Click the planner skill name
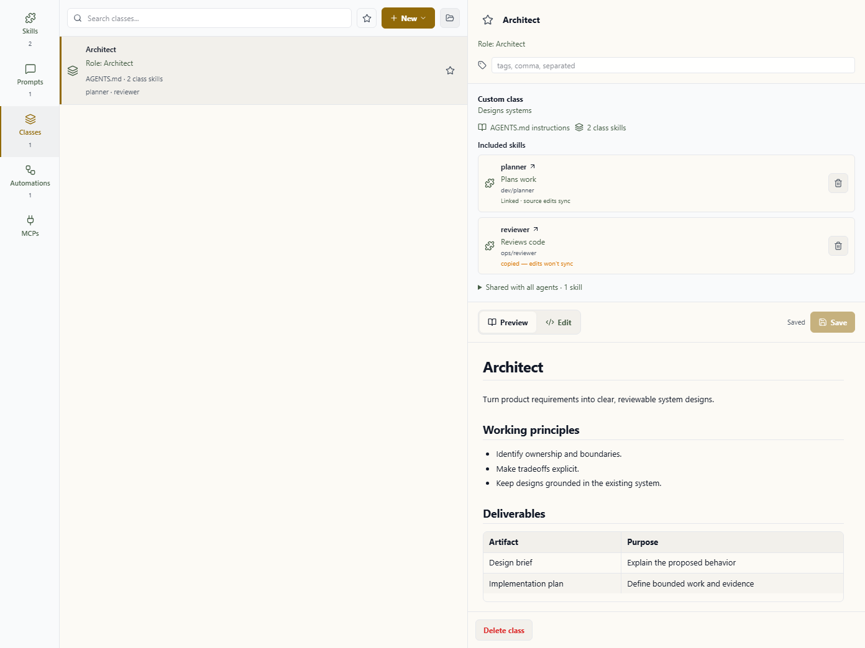 tap(513, 167)
